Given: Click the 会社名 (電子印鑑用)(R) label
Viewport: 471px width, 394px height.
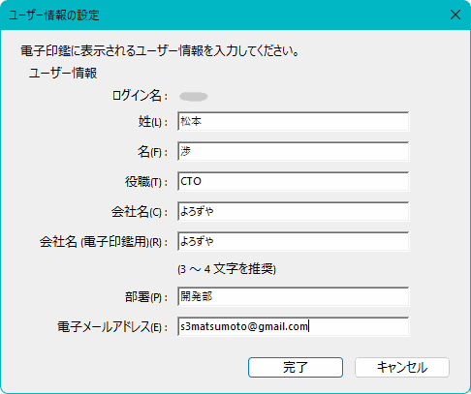Looking at the screenshot, I should pyautogui.click(x=104, y=242).
